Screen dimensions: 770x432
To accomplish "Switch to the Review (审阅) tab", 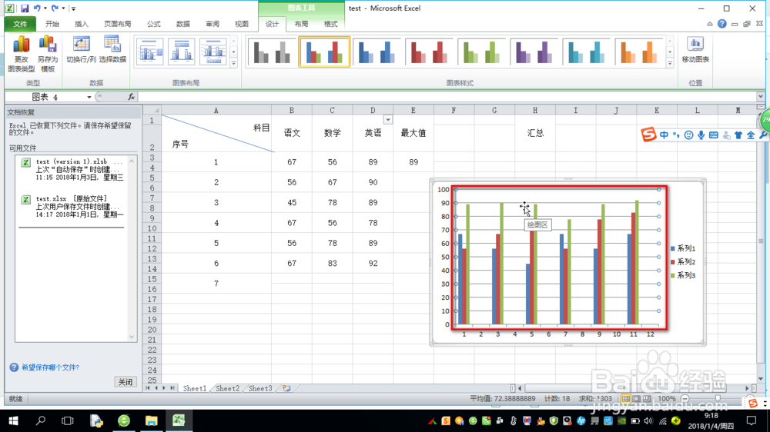I will point(213,24).
